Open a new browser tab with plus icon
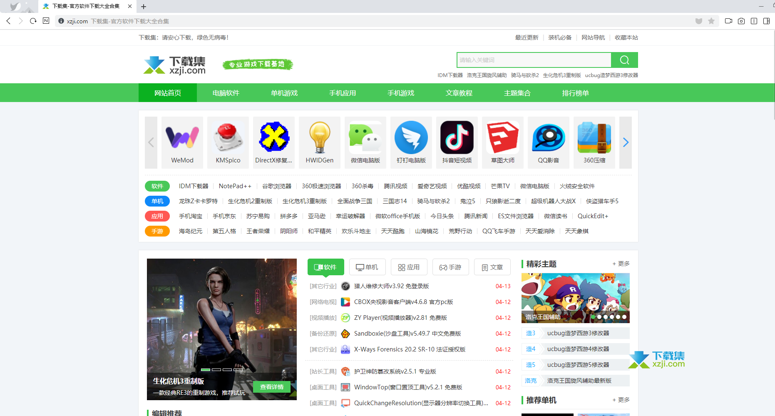 click(x=144, y=7)
